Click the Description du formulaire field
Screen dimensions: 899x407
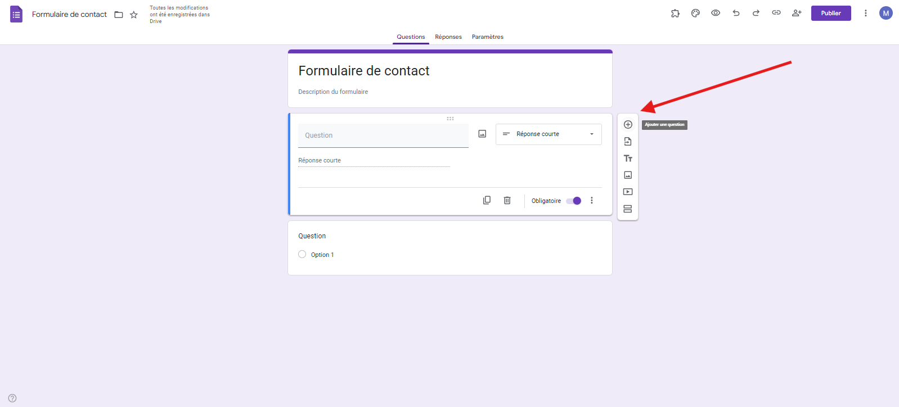point(333,92)
